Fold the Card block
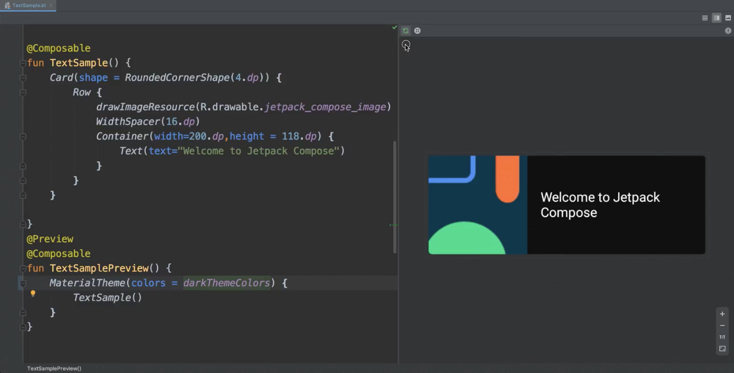 point(23,78)
